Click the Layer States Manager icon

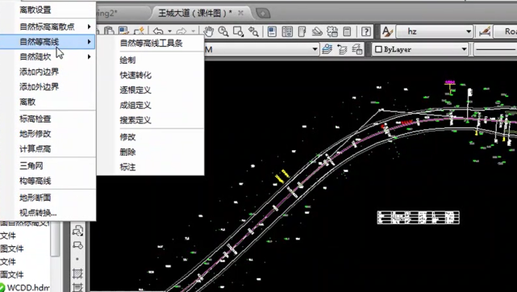(x=357, y=49)
